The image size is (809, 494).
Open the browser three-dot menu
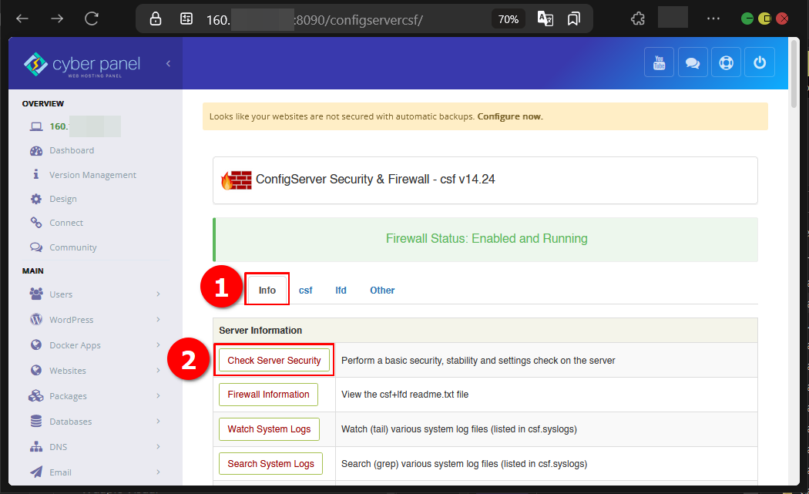(x=713, y=18)
